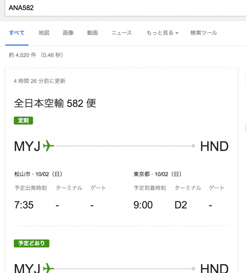Click the 松山市 · 10/02 departure label

(x=38, y=174)
